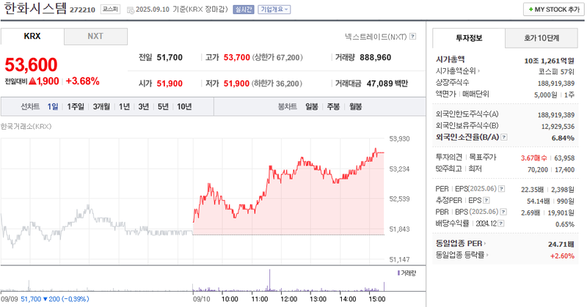Open the 투자정보 tab
The width and height of the screenshot is (587, 307).
pos(469,38)
